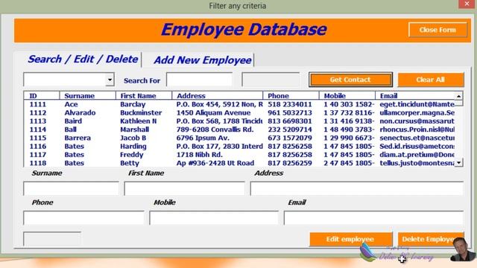Click the Barrera surname cell
This screenshot has width=477, height=268.
point(78,138)
